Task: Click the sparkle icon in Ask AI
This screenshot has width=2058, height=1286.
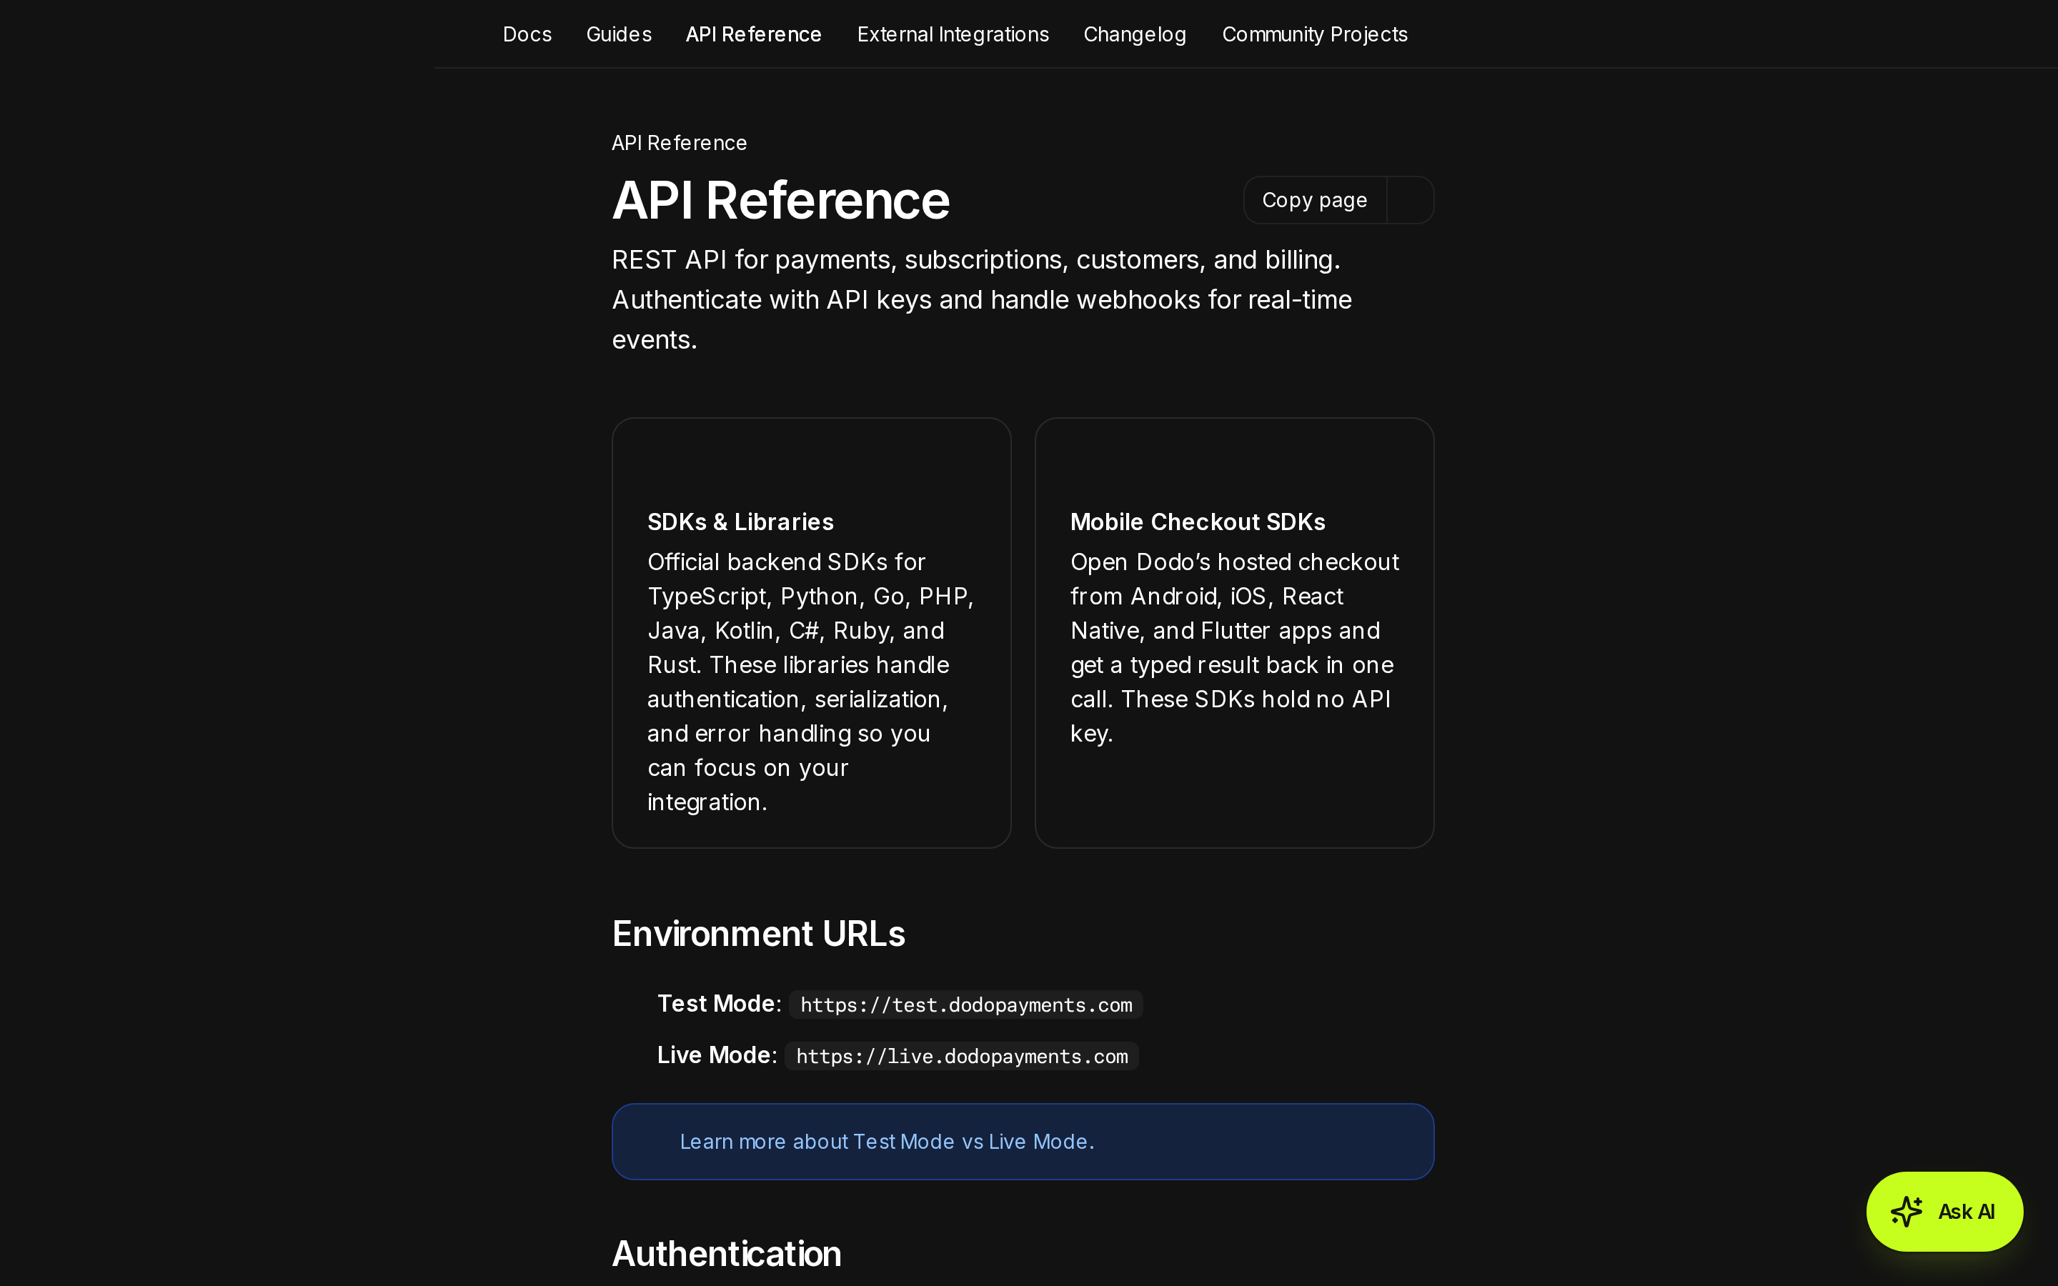Action: 1906,1211
